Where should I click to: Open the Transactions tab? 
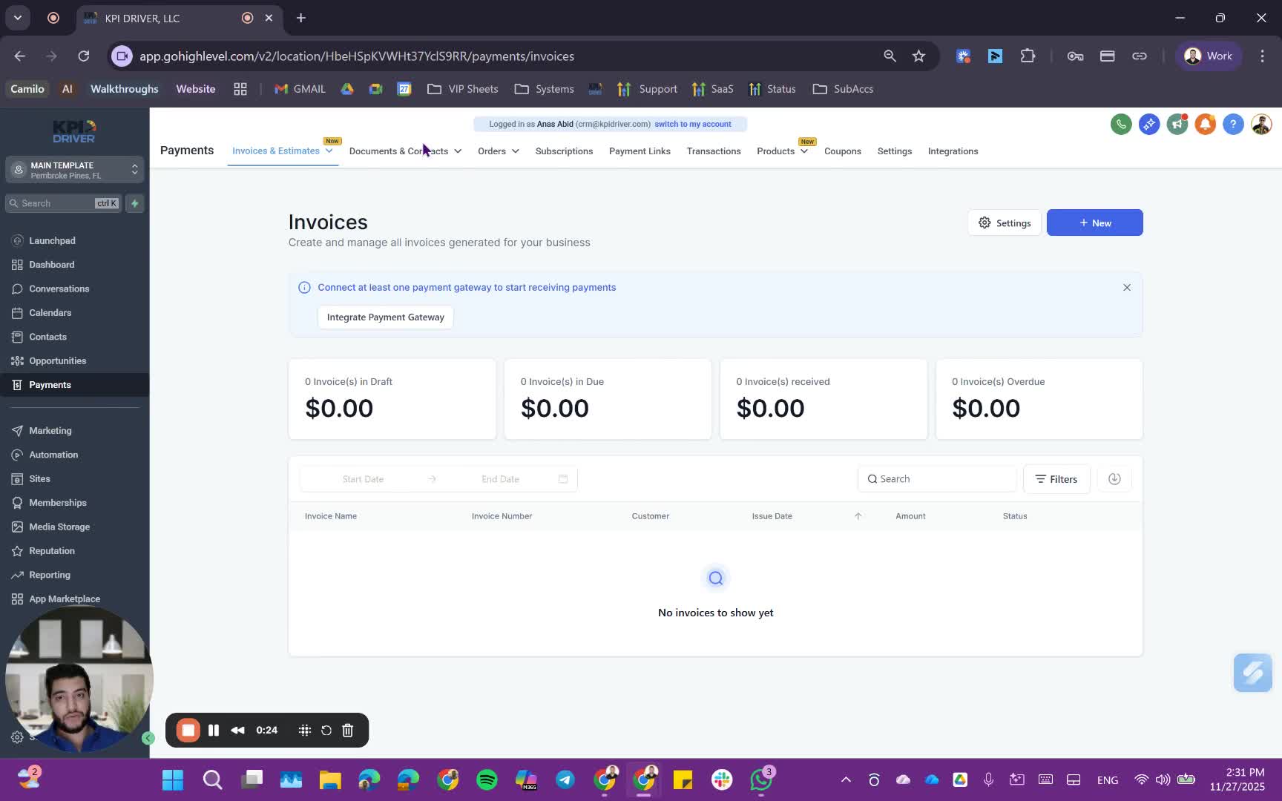point(714,151)
